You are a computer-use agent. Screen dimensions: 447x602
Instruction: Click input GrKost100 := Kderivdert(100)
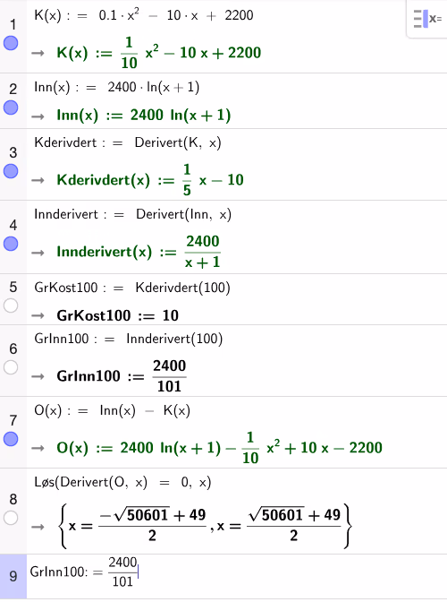pos(132,288)
